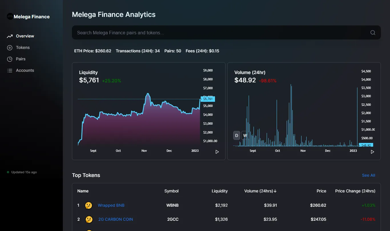Switch Volume chart to daily (D)
The image size is (390, 231).
coord(237,136)
